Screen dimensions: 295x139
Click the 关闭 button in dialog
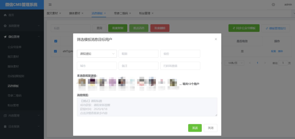[x=211, y=128]
